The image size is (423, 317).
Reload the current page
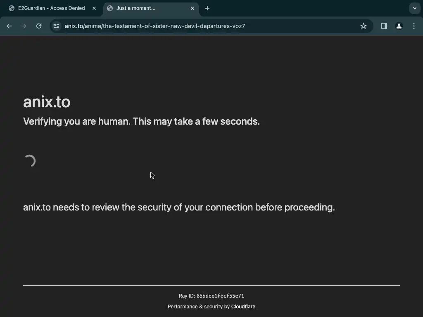click(x=39, y=26)
